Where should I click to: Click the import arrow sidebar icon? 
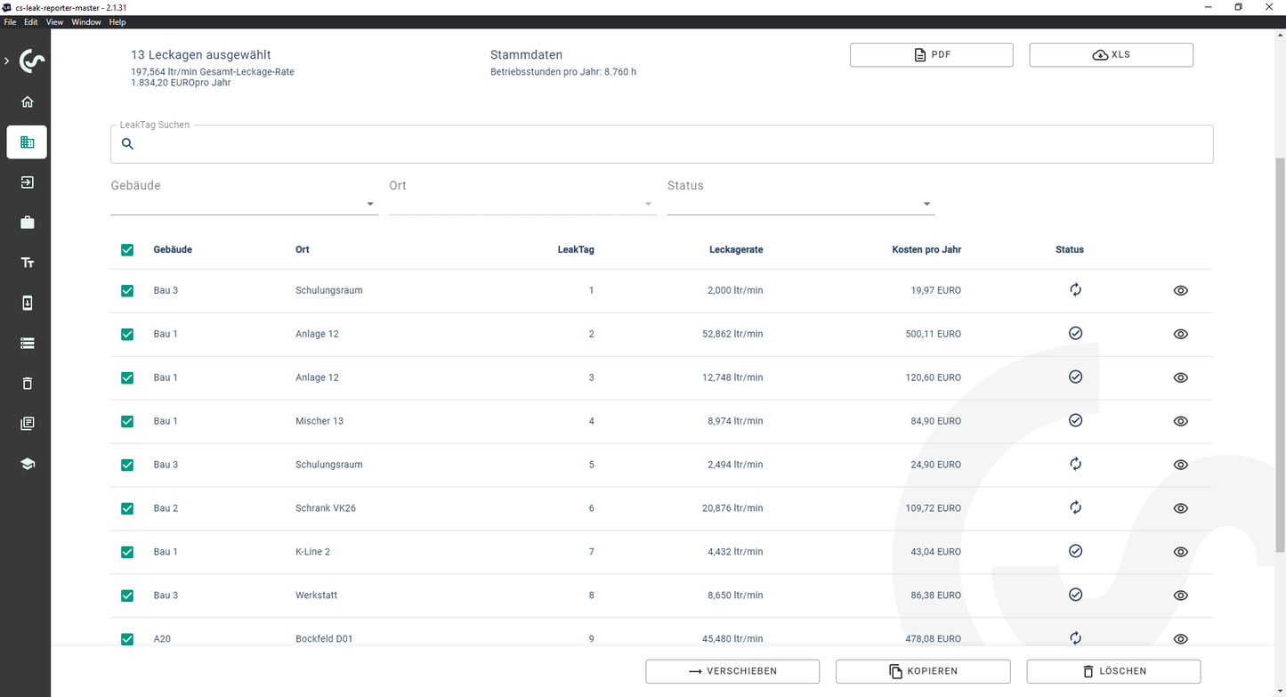coord(27,182)
